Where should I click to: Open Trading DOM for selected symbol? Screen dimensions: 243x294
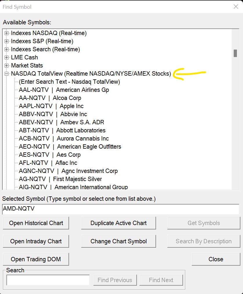click(x=36, y=259)
